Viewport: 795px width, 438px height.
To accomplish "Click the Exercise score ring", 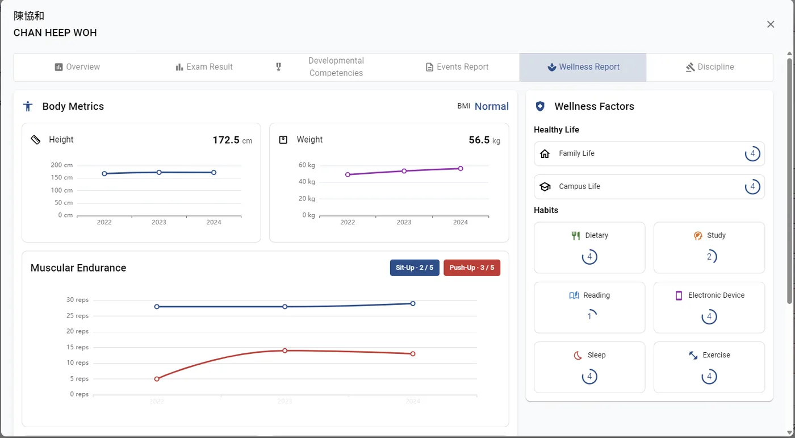I will click(709, 377).
